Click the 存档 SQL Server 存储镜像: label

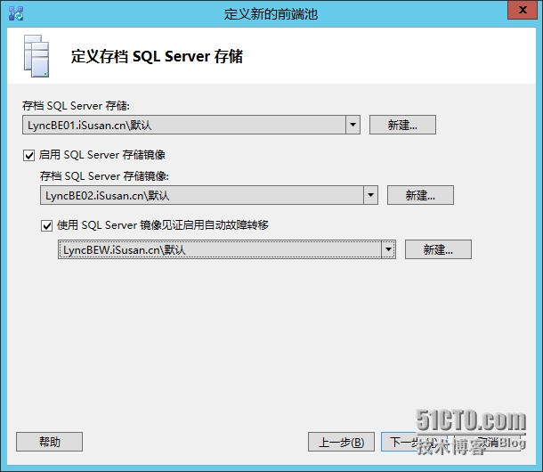click(x=104, y=176)
